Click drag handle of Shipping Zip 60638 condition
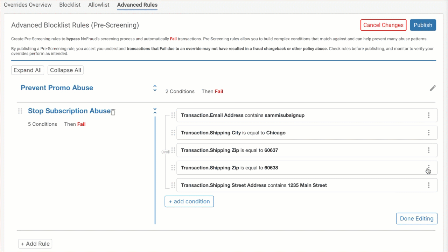448x252 pixels. click(x=173, y=168)
